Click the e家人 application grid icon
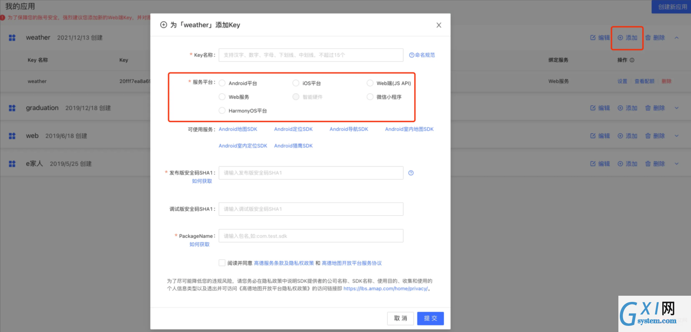 point(12,164)
